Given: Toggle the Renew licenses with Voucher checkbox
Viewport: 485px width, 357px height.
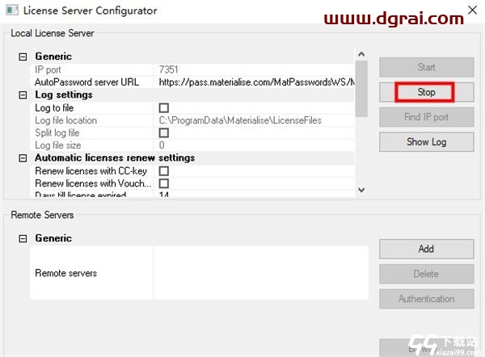Looking at the screenshot, I should pyautogui.click(x=164, y=183).
